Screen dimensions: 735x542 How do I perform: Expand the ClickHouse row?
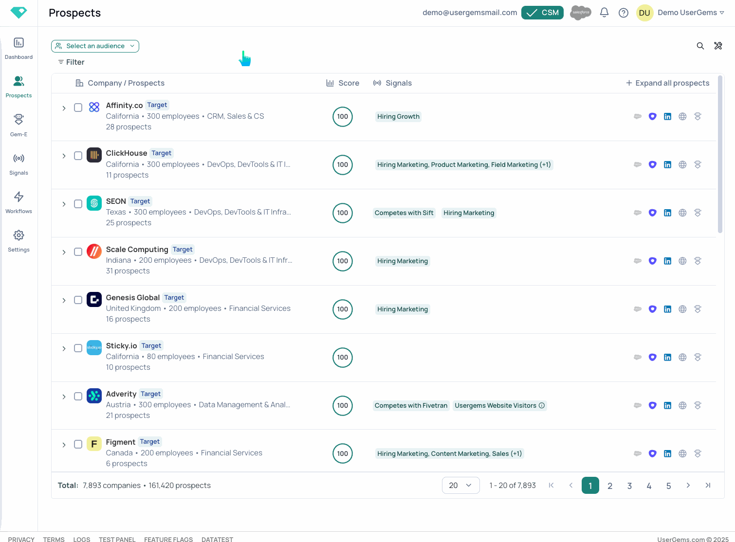(x=64, y=156)
